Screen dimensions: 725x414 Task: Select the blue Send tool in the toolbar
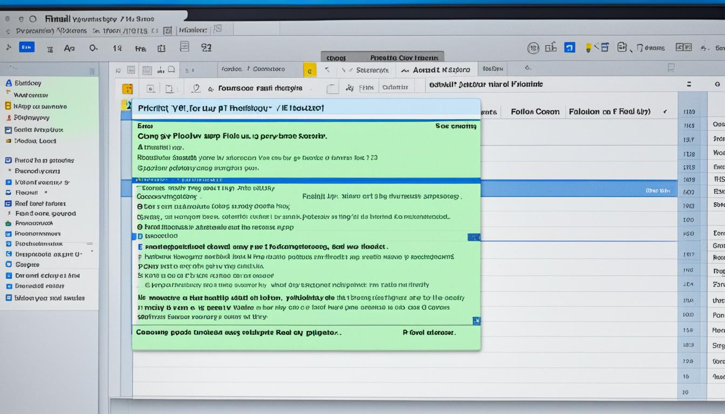coord(26,47)
